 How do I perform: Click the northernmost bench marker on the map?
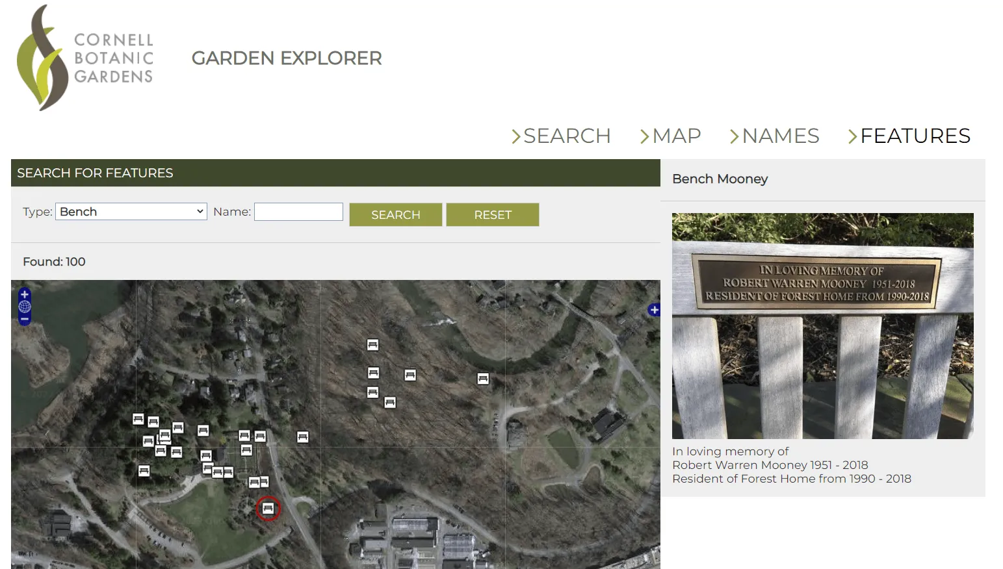(x=372, y=344)
